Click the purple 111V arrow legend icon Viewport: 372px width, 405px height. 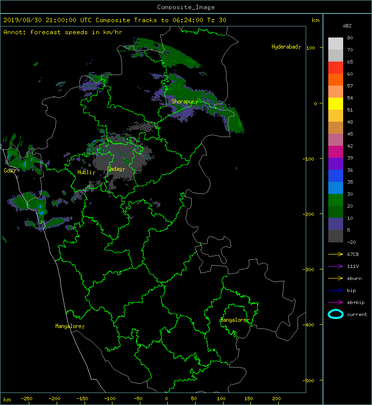click(x=335, y=266)
